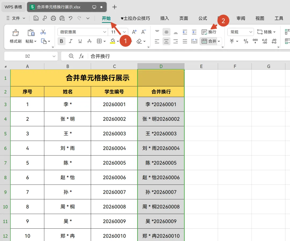Image resolution: width=290 pixels, height=241 pixels.
Task: Apply justify alignment
Action: (185, 41)
